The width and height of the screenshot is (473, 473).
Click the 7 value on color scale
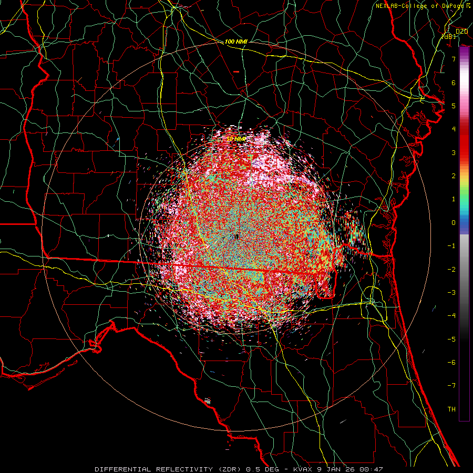[454, 59]
